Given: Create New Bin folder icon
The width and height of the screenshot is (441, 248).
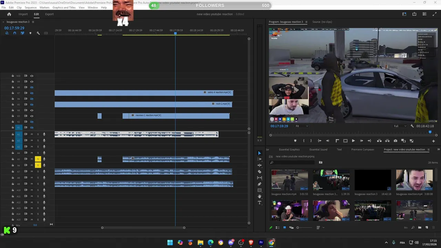Looking at the screenshot, I should 420,228.
